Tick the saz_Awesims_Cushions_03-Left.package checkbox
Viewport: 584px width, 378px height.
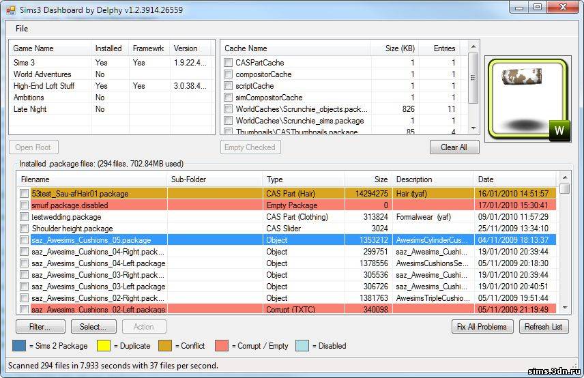[x=24, y=287]
